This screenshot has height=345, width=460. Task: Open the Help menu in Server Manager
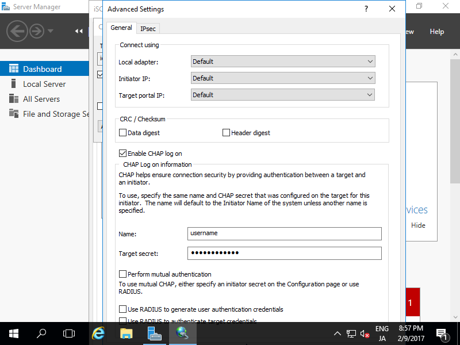tap(436, 32)
